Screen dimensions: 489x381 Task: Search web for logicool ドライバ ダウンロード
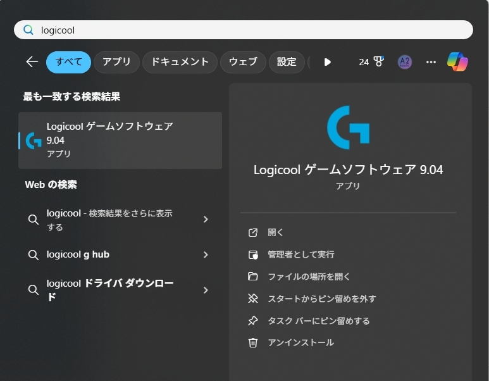120,290
